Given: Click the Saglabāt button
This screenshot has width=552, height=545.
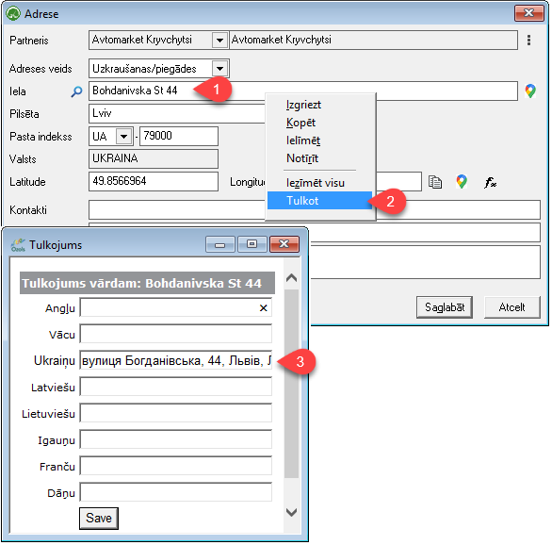Looking at the screenshot, I should 445,307.
